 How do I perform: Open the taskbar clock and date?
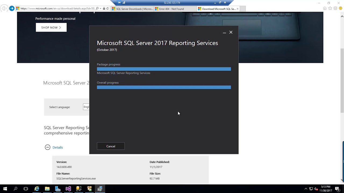point(325,189)
